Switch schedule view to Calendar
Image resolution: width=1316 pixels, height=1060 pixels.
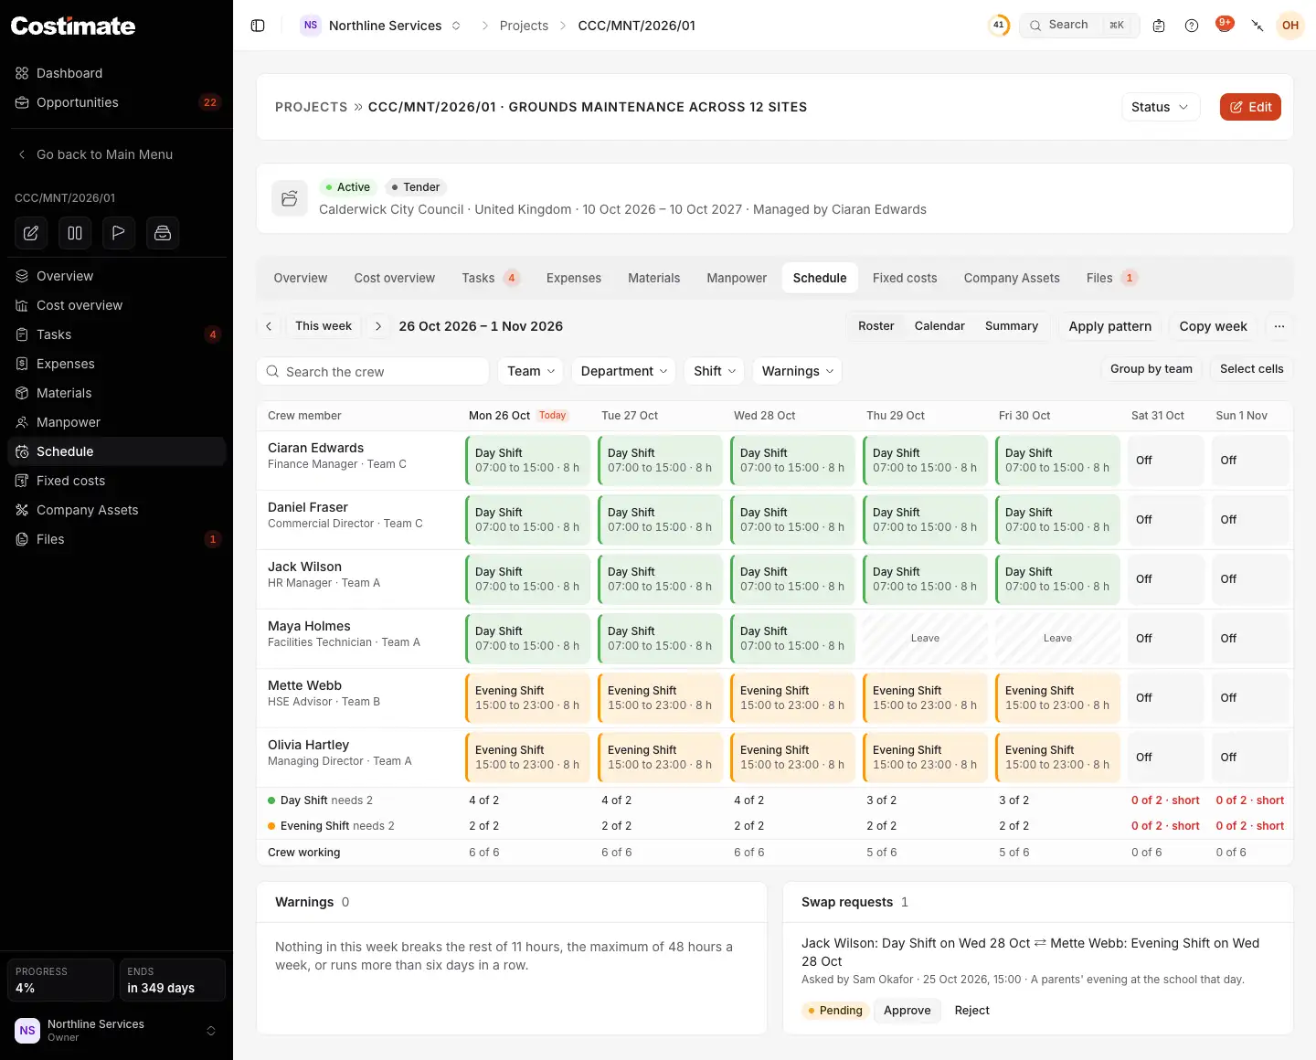pyautogui.click(x=939, y=326)
